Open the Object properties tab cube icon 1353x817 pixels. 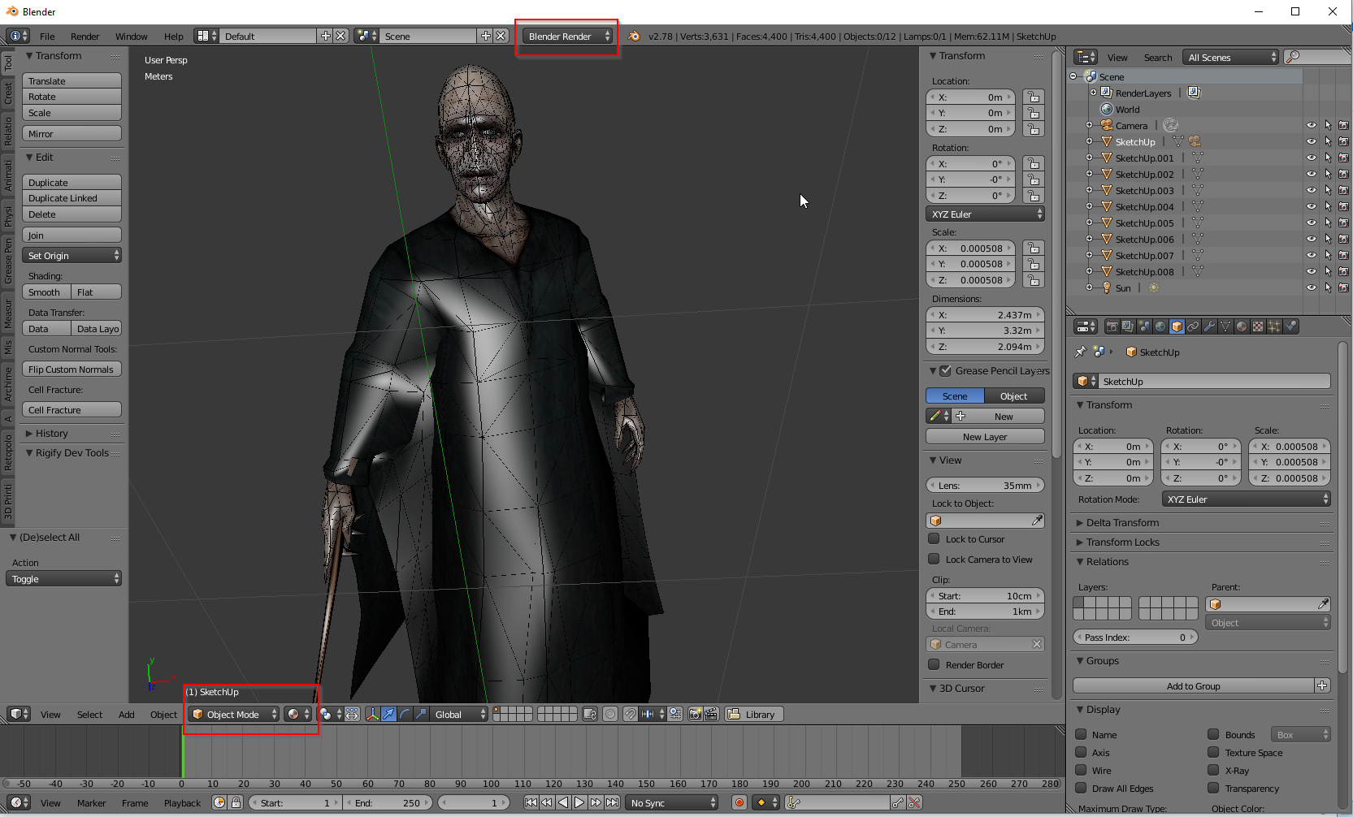coord(1177,326)
